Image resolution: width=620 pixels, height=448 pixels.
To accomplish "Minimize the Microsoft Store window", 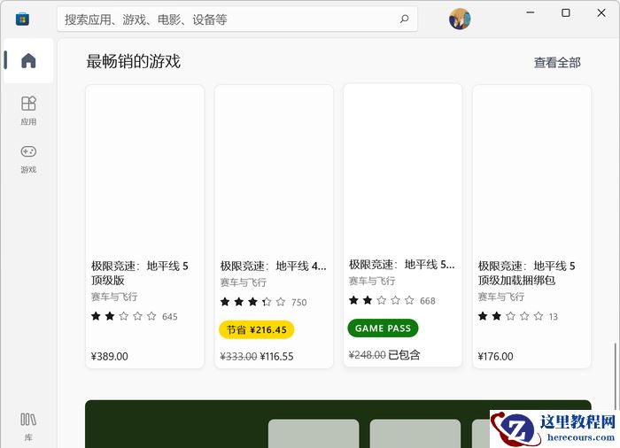I will [x=531, y=12].
